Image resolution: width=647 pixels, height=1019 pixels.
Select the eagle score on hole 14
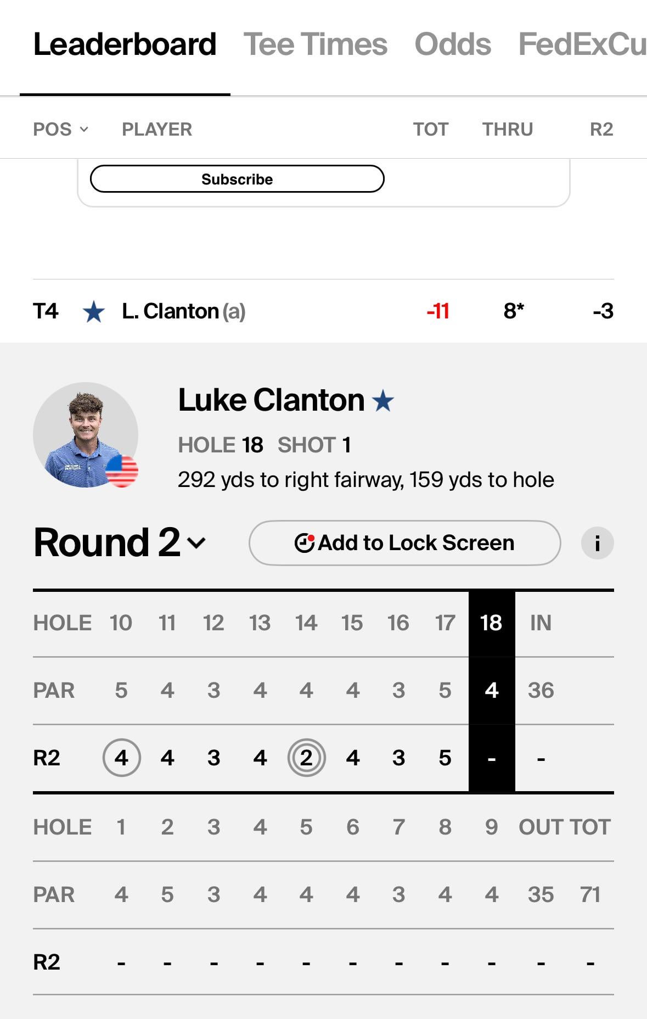[306, 758]
